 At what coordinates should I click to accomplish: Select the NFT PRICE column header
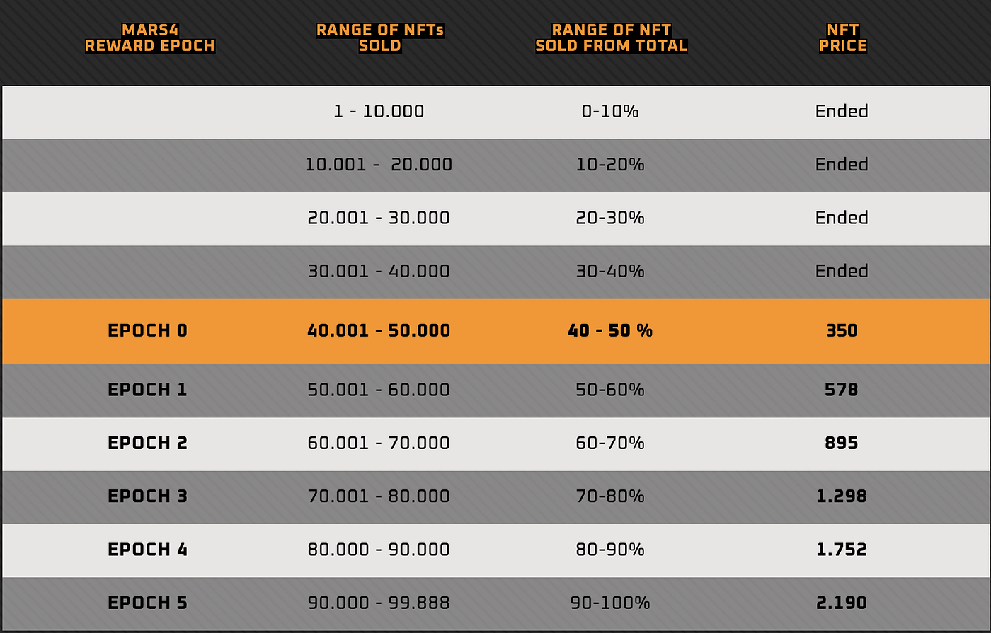842,38
